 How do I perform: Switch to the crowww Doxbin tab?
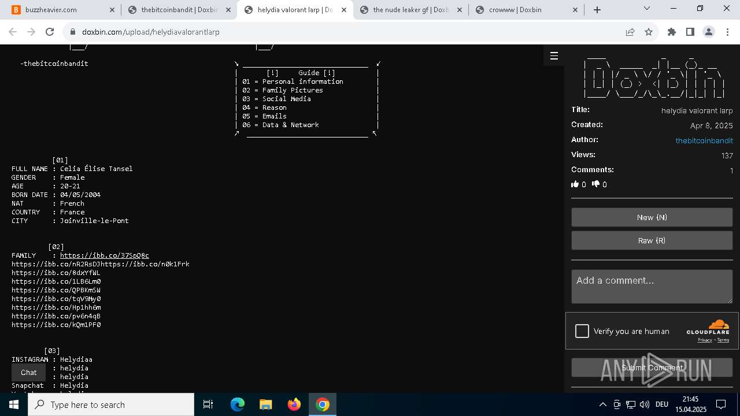pyautogui.click(x=526, y=10)
